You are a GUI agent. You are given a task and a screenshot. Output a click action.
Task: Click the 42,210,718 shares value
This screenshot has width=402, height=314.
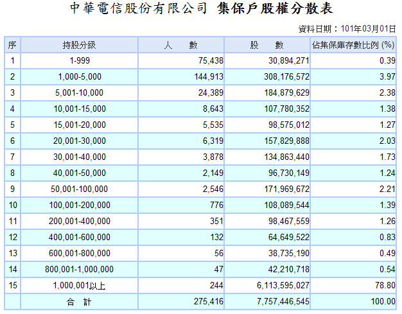pyautogui.click(x=289, y=270)
